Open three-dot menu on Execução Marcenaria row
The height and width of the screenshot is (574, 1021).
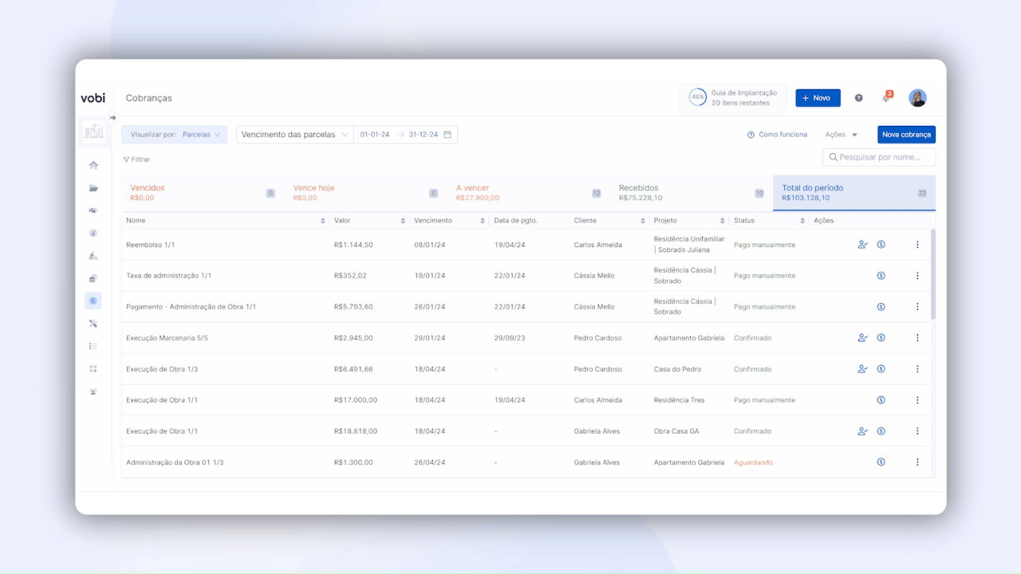(917, 338)
